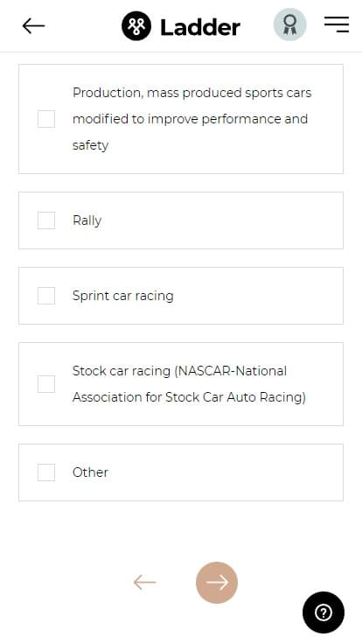Click 'Association for Stock Car Auto Racing)' line
Viewport: 362px width, 644px height.
189,397
